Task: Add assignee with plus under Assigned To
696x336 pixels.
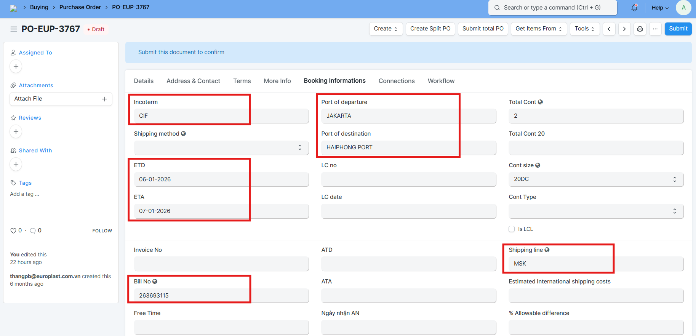Action: click(16, 66)
